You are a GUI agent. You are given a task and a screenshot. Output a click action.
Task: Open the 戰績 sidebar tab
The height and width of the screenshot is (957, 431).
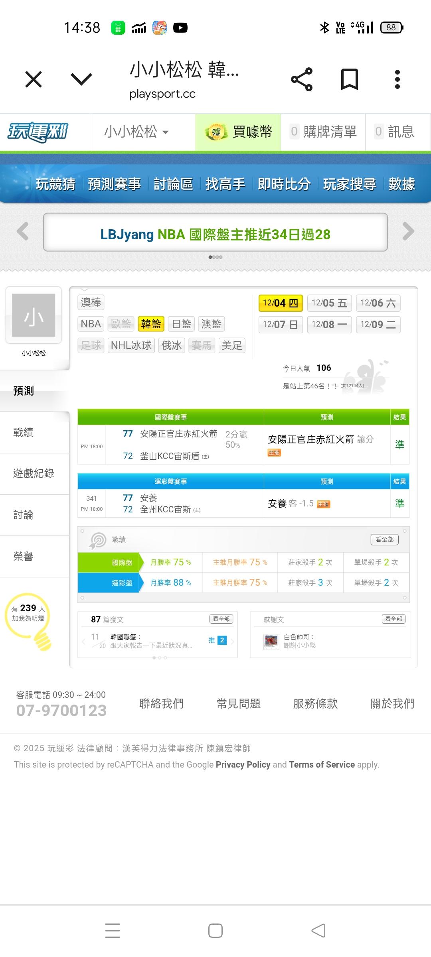coord(24,432)
